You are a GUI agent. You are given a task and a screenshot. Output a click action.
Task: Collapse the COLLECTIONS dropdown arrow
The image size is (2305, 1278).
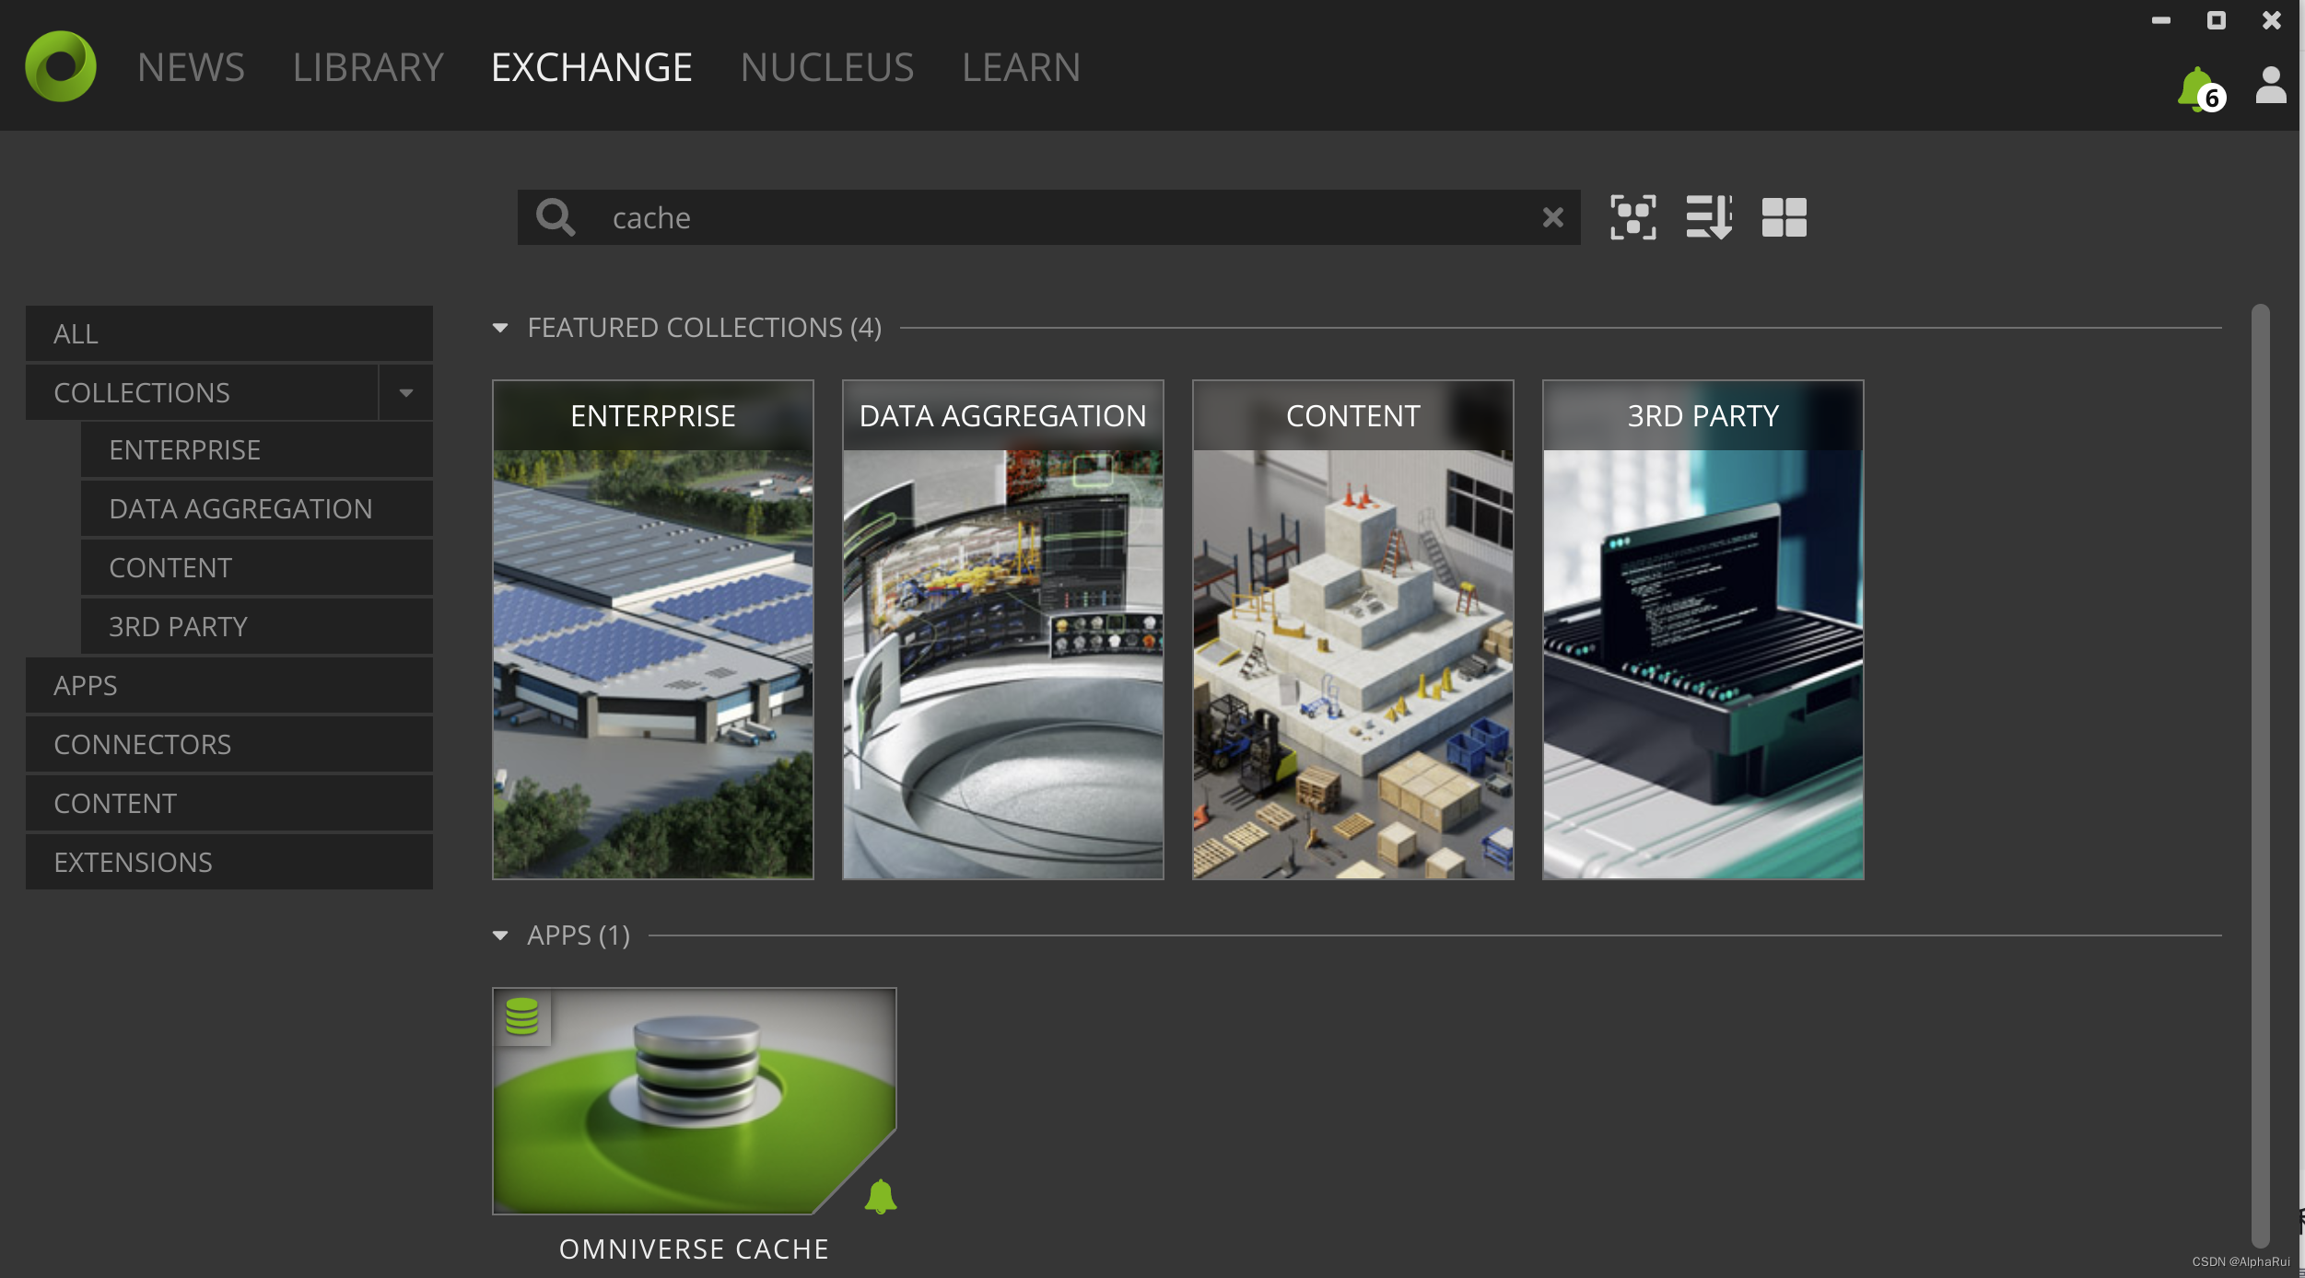406,392
